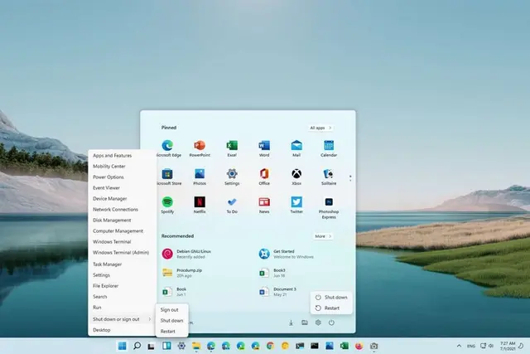530x354 pixels.
Task: Open the settings gear beside the power icon
Action: (318, 322)
